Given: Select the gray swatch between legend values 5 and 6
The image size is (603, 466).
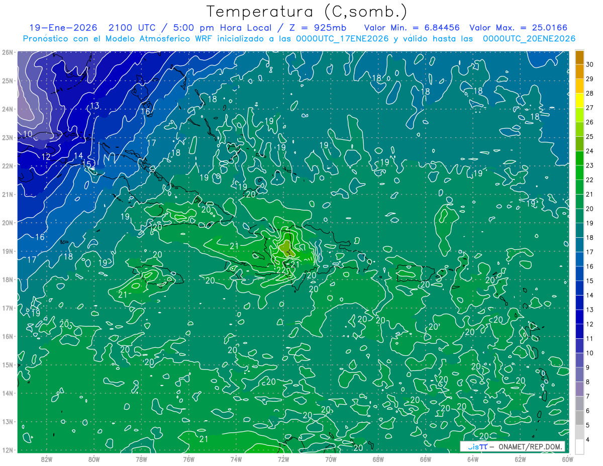Looking at the screenshot, I should pos(579,418).
